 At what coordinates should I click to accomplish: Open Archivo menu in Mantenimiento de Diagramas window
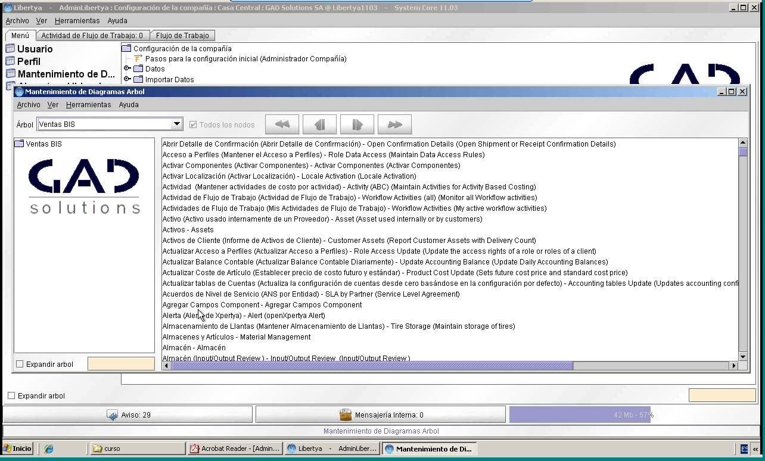click(29, 104)
